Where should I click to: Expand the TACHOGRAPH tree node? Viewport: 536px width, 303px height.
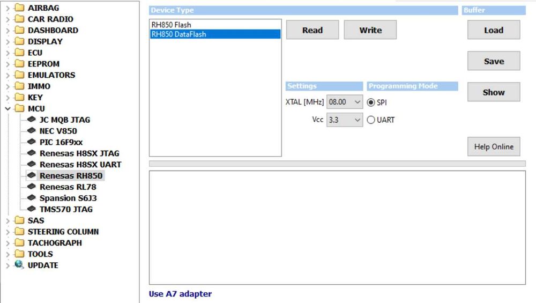[x=8, y=243]
